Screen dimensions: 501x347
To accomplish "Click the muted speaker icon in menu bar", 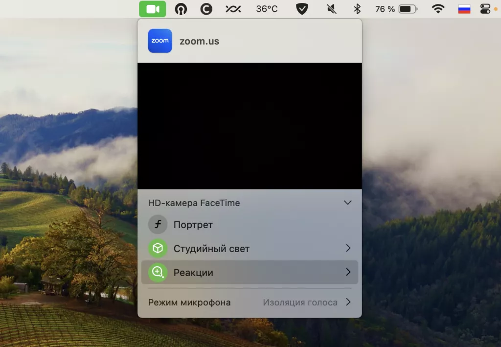I will (x=331, y=8).
